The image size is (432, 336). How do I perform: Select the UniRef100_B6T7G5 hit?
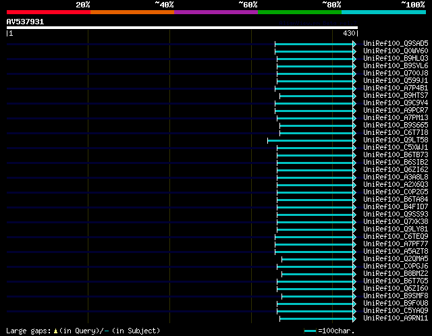pyautogui.click(x=396, y=281)
